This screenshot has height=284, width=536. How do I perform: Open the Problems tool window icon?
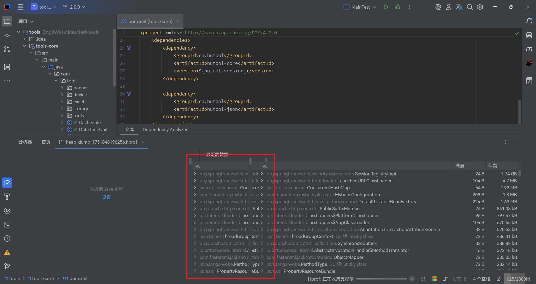[7, 239]
